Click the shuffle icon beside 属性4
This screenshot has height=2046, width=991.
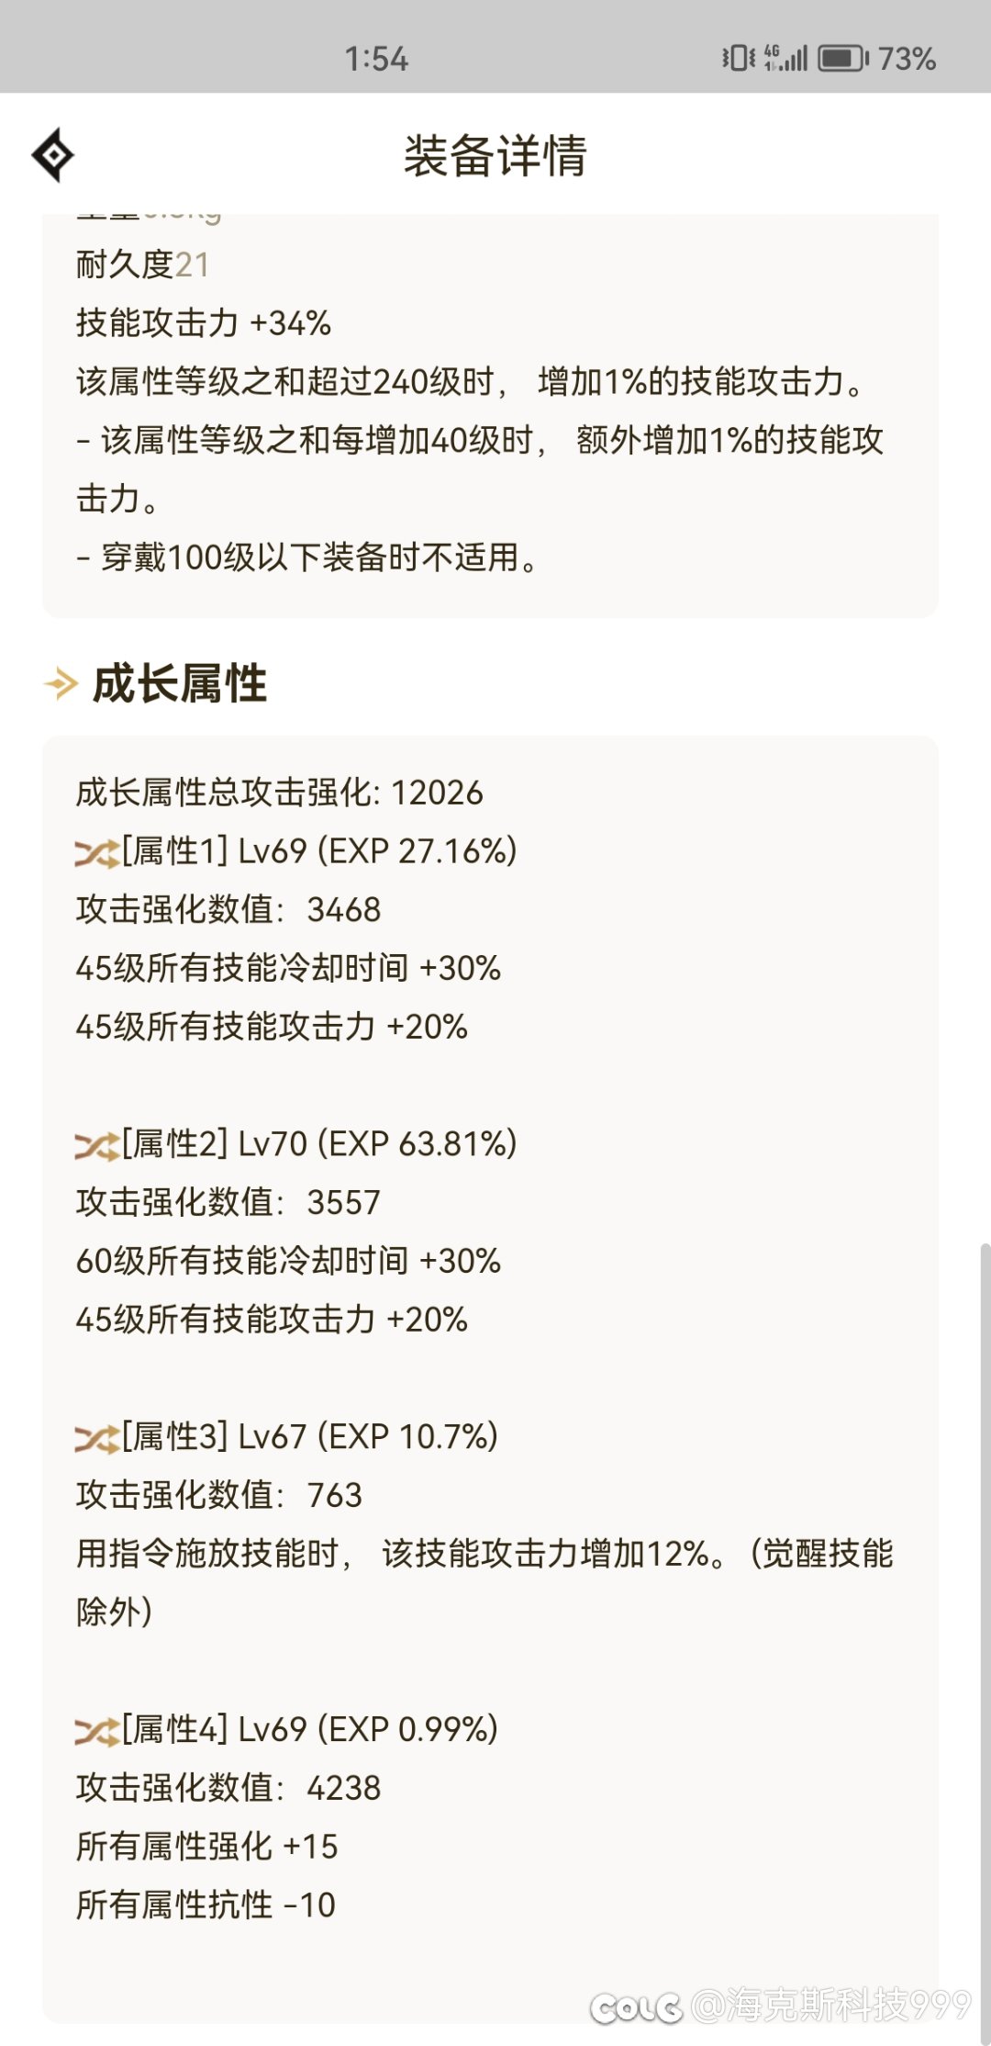coord(97,1732)
